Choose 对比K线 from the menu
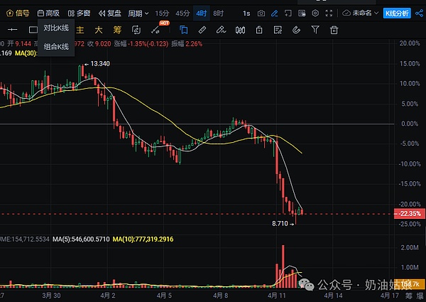This screenshot has height=302, width=426. (56, 28)
